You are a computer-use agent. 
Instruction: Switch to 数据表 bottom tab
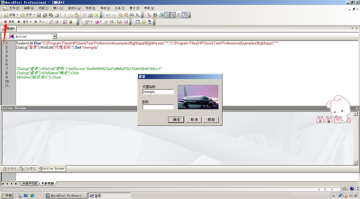coord(10,168)
